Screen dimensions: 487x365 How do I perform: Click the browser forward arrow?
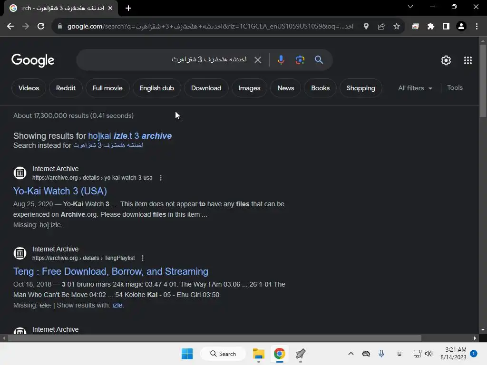pos(26,27)
